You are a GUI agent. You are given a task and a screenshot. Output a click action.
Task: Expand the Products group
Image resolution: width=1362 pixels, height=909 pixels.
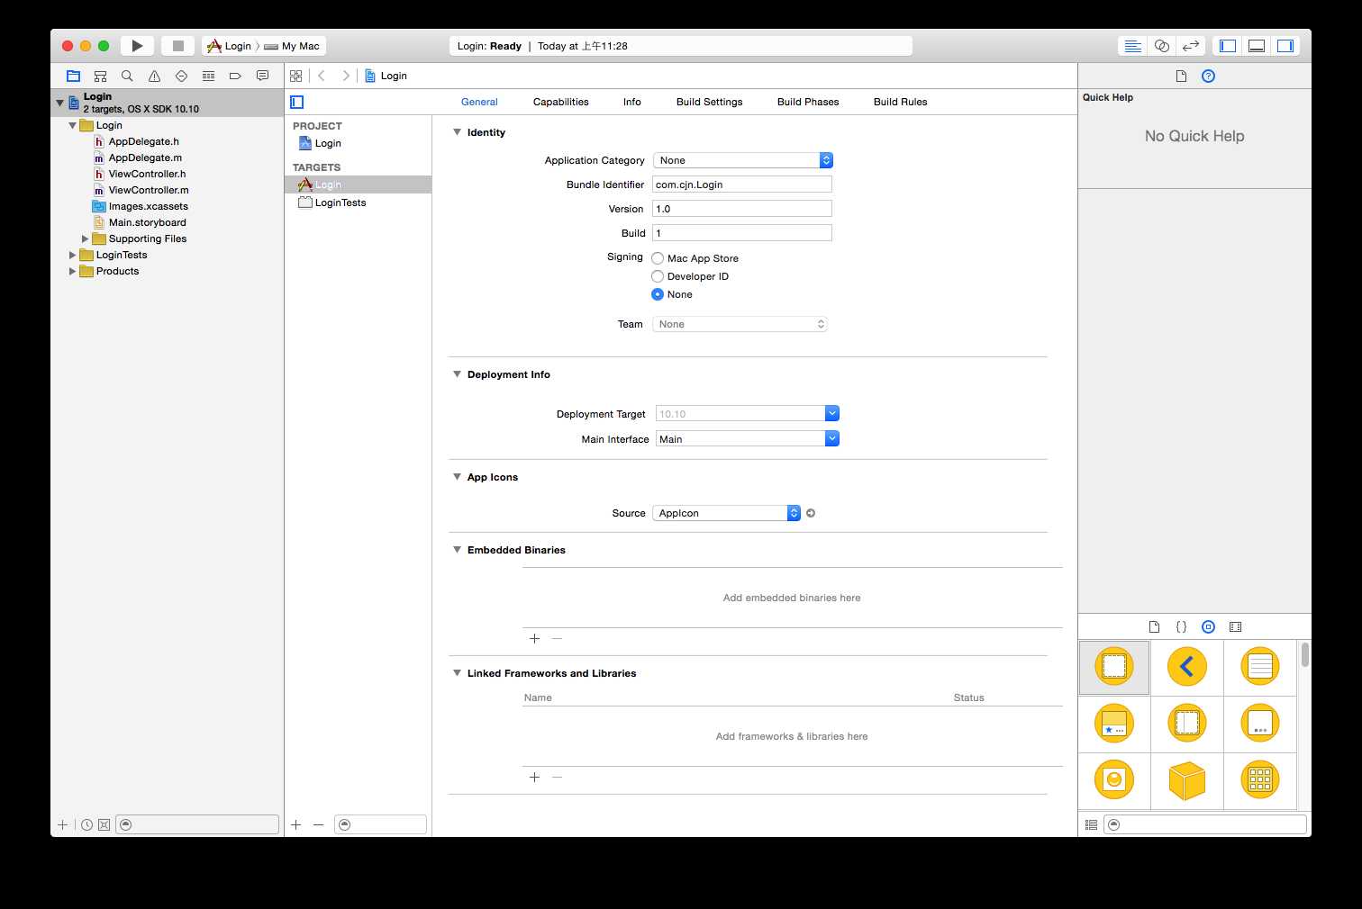pyautogui.click(x=72, y=272)
